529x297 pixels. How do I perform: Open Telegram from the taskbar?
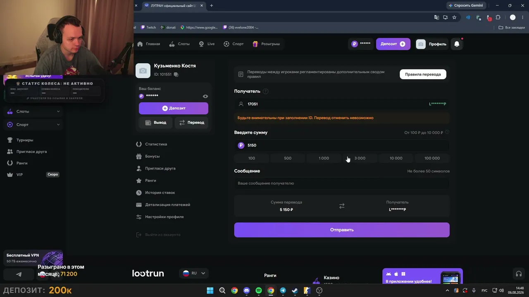pyautogui.click(x=283, y=290)
